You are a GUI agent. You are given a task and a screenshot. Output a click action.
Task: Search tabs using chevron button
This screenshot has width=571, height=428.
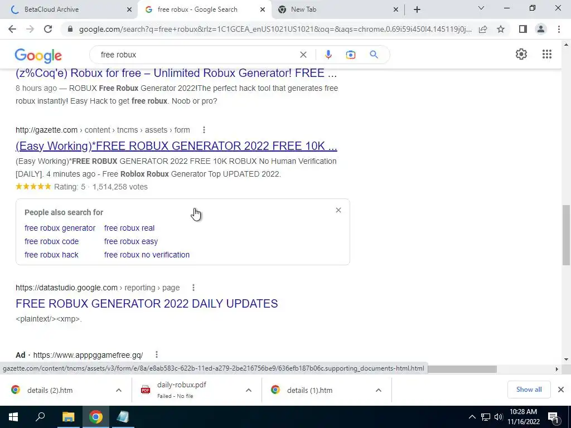(x=481, y=8)
